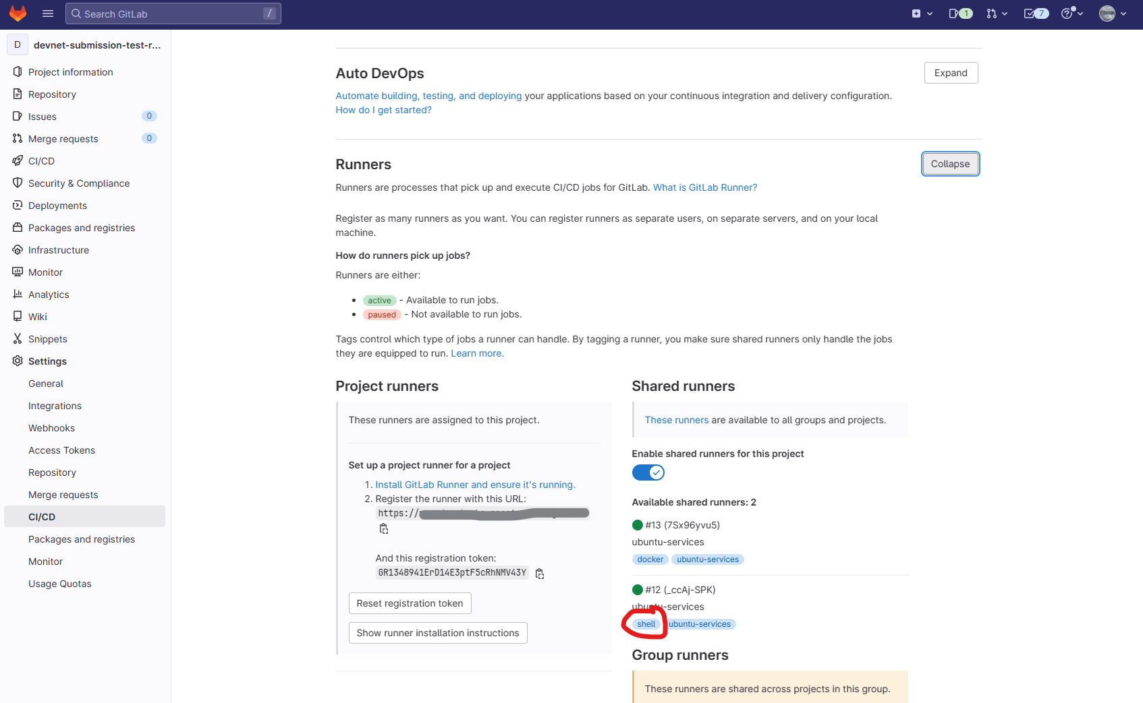
Task: Click the shell tag badge
Action: click(x=646, y=624)
